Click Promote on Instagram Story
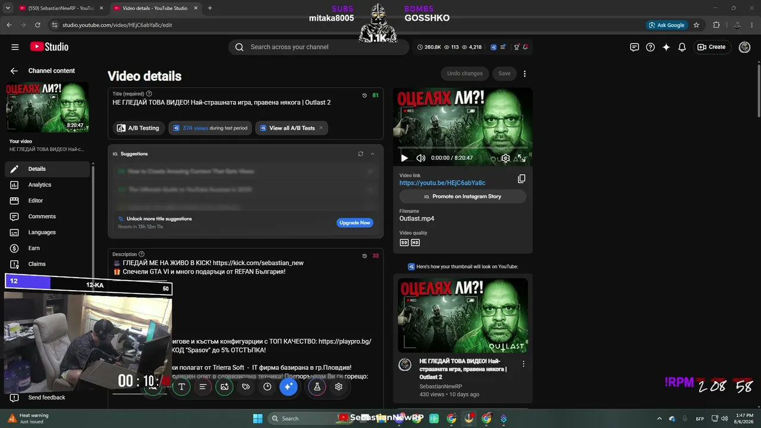The image size is (761, 428). (463, 197)
